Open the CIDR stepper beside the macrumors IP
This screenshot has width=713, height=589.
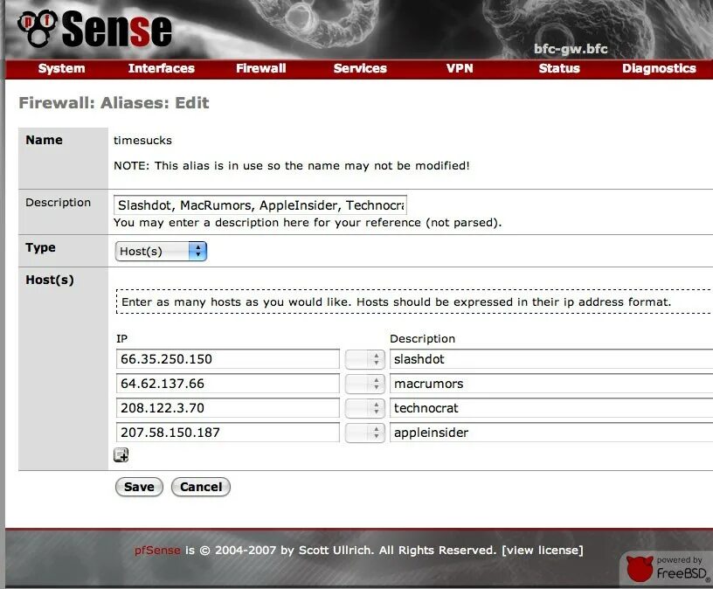[x=364, y=383]
